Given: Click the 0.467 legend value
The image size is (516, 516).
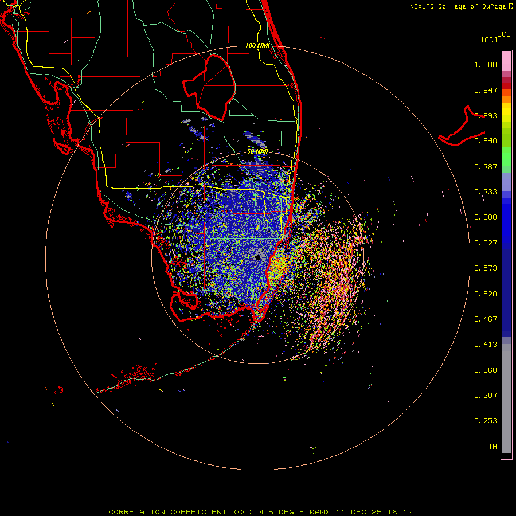Looking at the screenshot, I should [486, 319].
